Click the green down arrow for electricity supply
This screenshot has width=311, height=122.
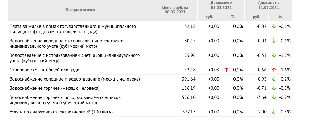point(274,112)
